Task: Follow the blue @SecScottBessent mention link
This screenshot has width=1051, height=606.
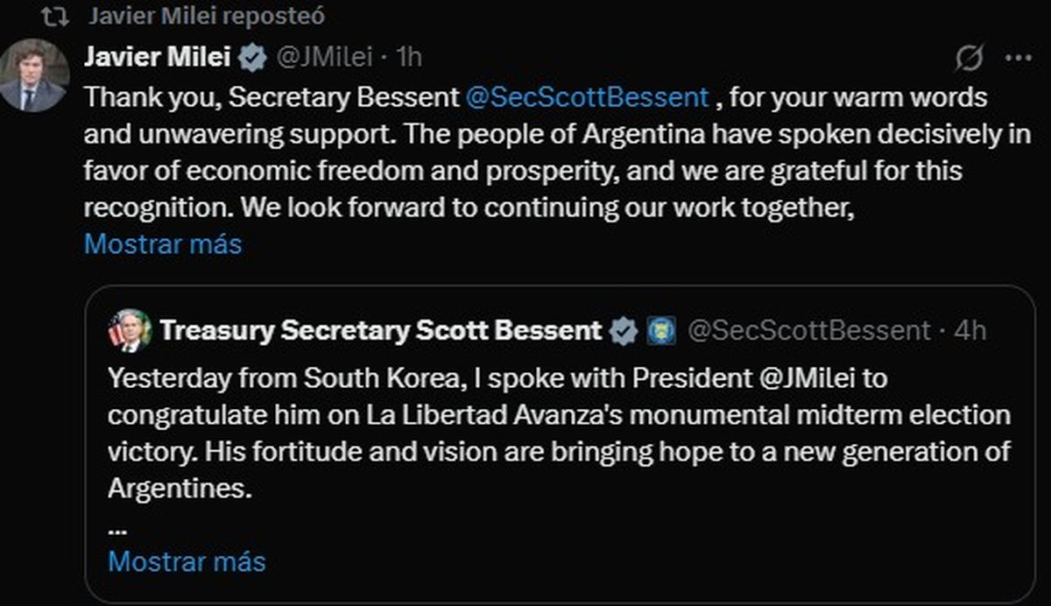Action: coord(587,96)
